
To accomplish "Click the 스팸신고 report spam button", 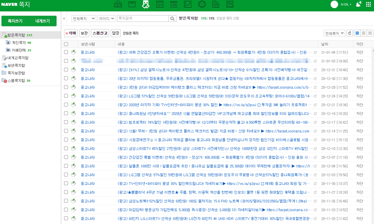I will [x=100, y=33].
